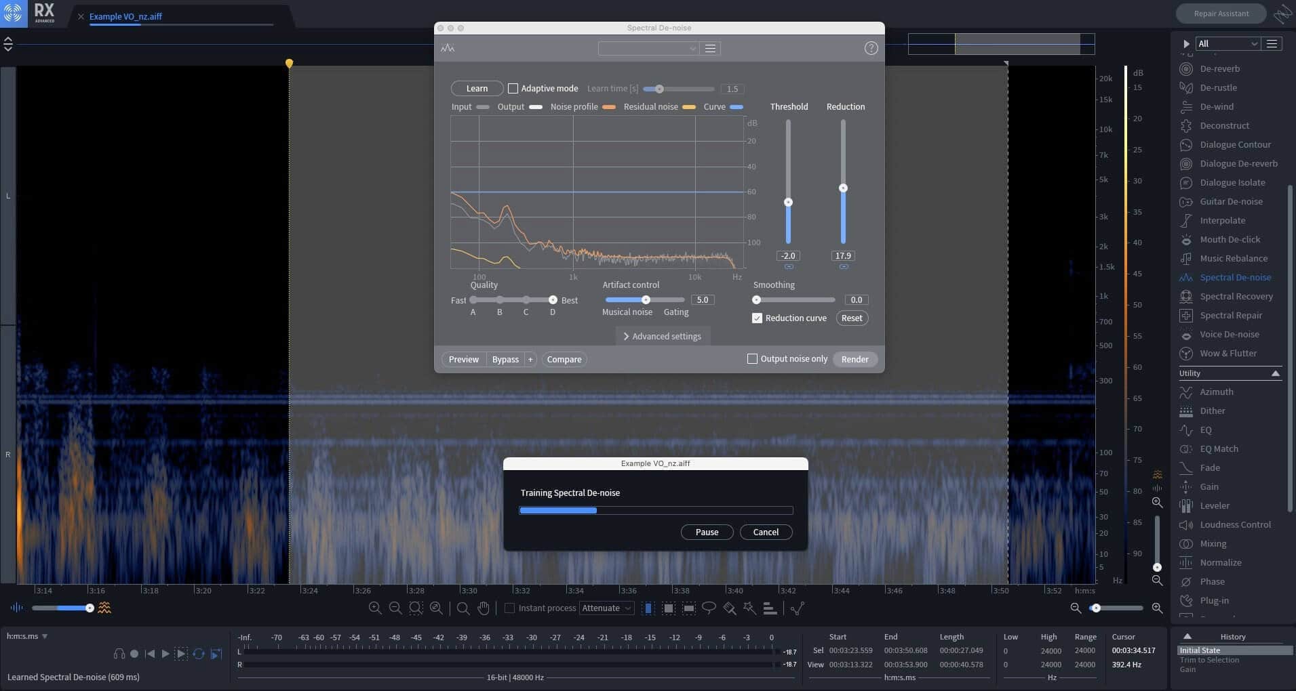
Task: Click the Learn button
Action: 477,89
